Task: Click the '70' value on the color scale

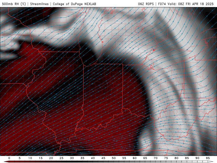Action: pos(155,158)
